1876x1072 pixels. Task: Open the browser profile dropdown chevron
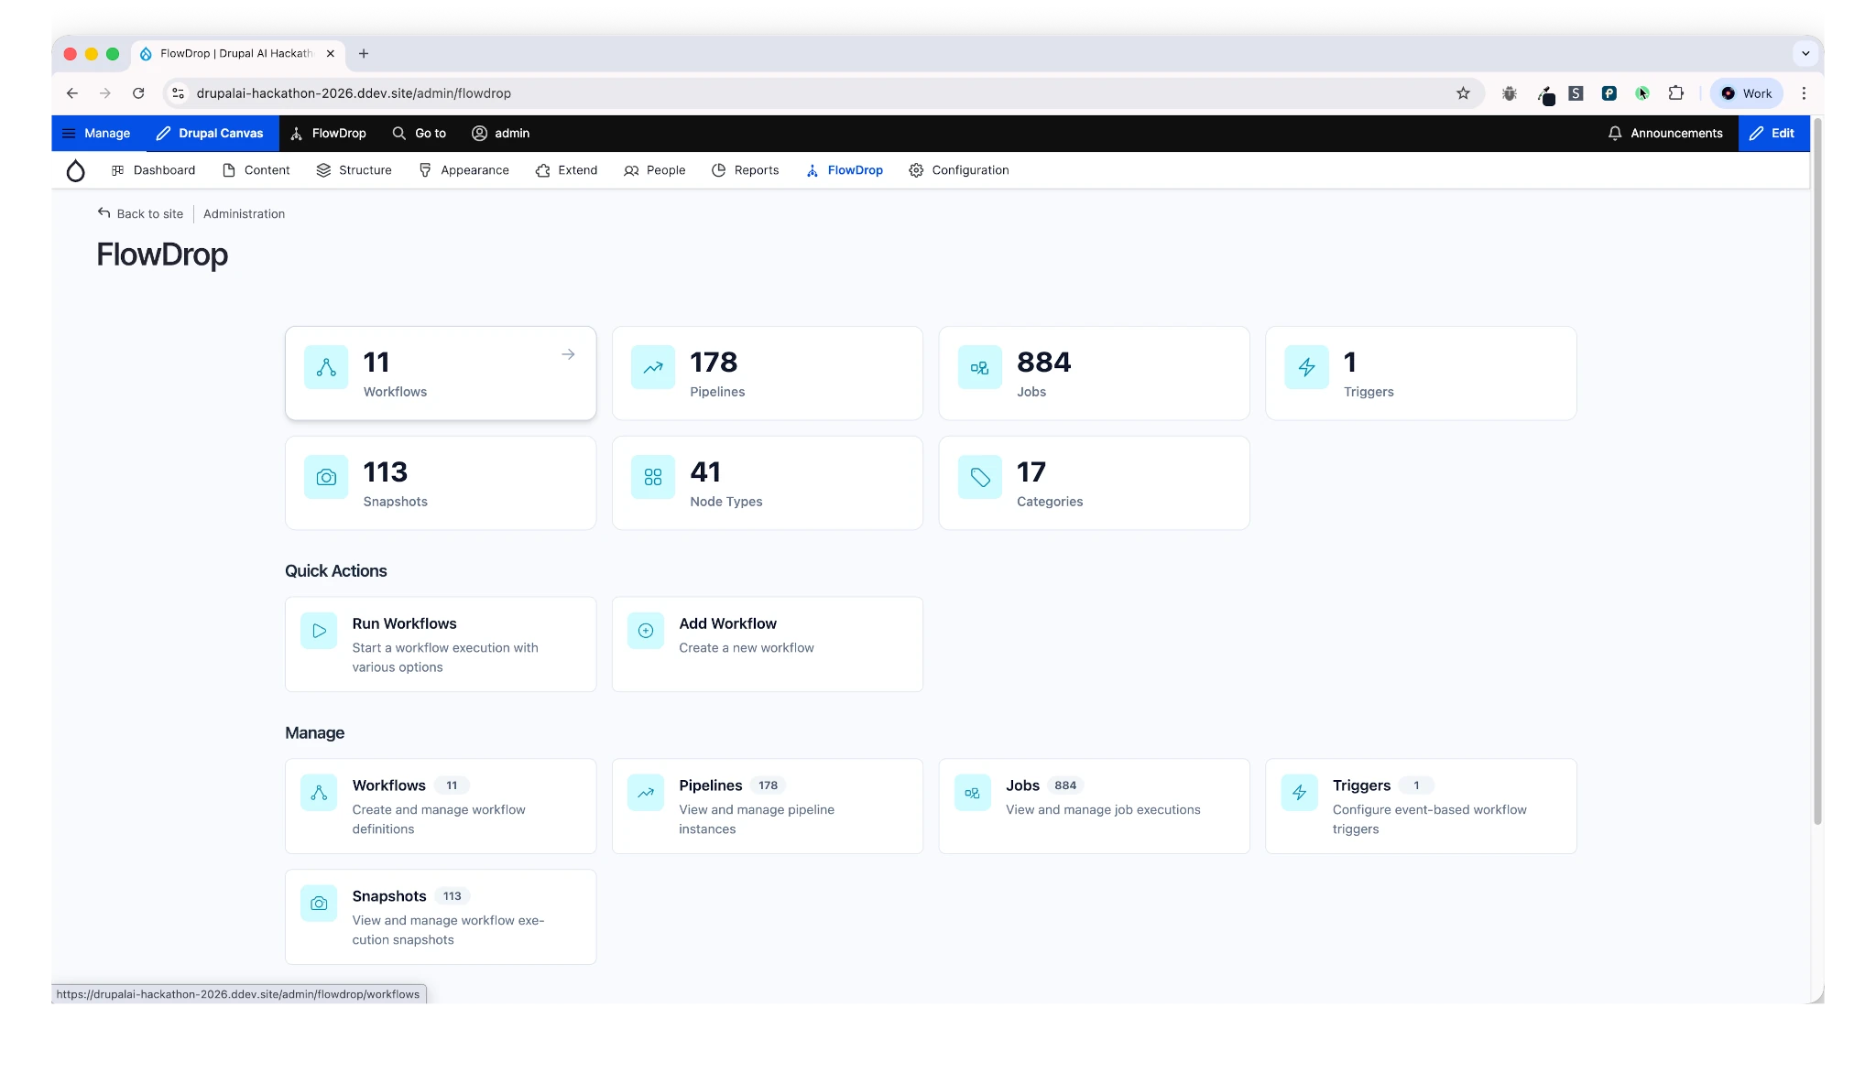[1805, 53]
